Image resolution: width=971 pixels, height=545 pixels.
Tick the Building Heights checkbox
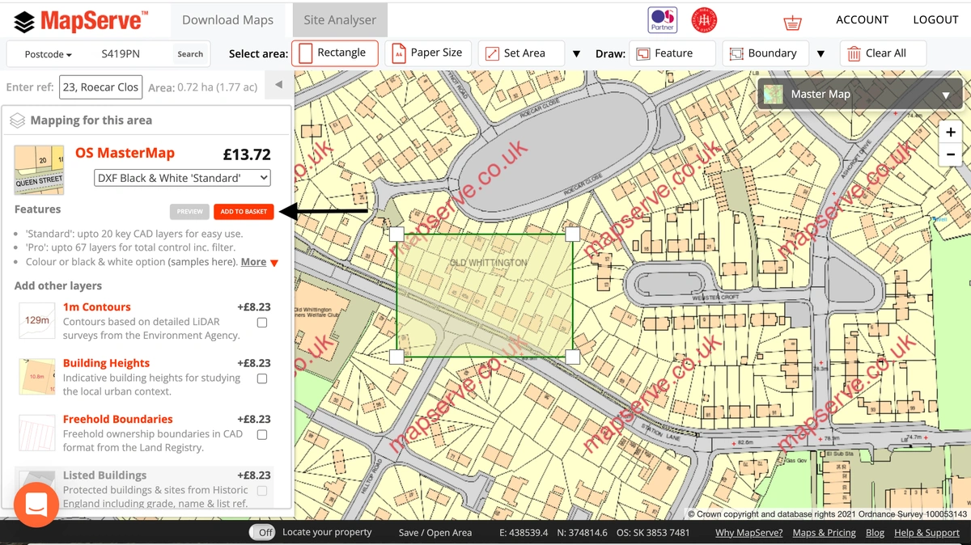(x=262, y=378)
